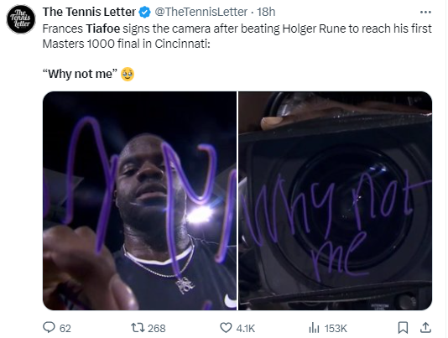Click the blue verified badge

tap(145, 13)
